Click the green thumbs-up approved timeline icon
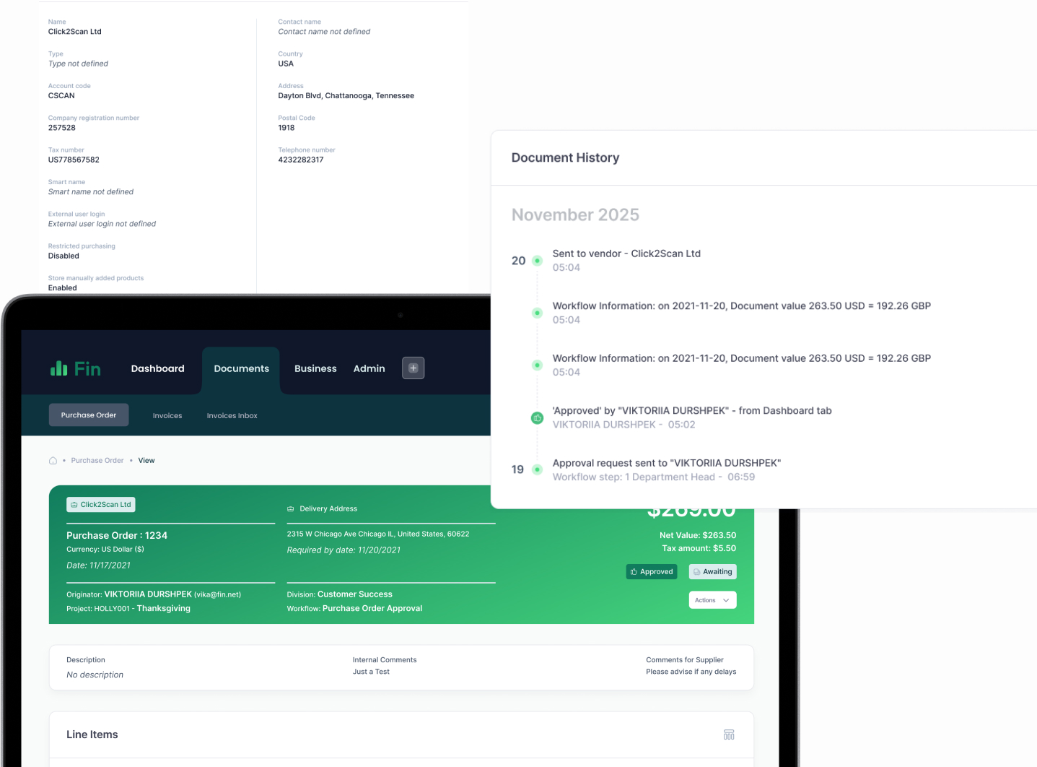 click(537, 418)
